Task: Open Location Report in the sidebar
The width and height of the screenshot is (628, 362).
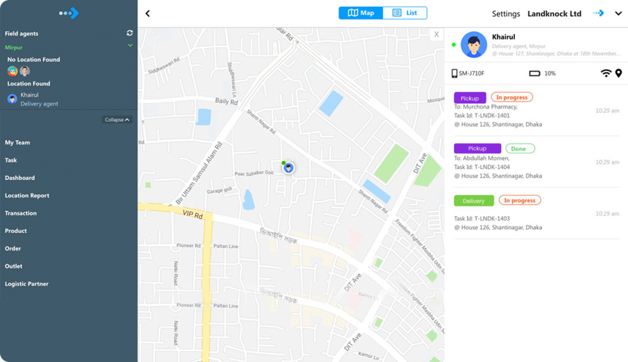Action: (27, 195)
